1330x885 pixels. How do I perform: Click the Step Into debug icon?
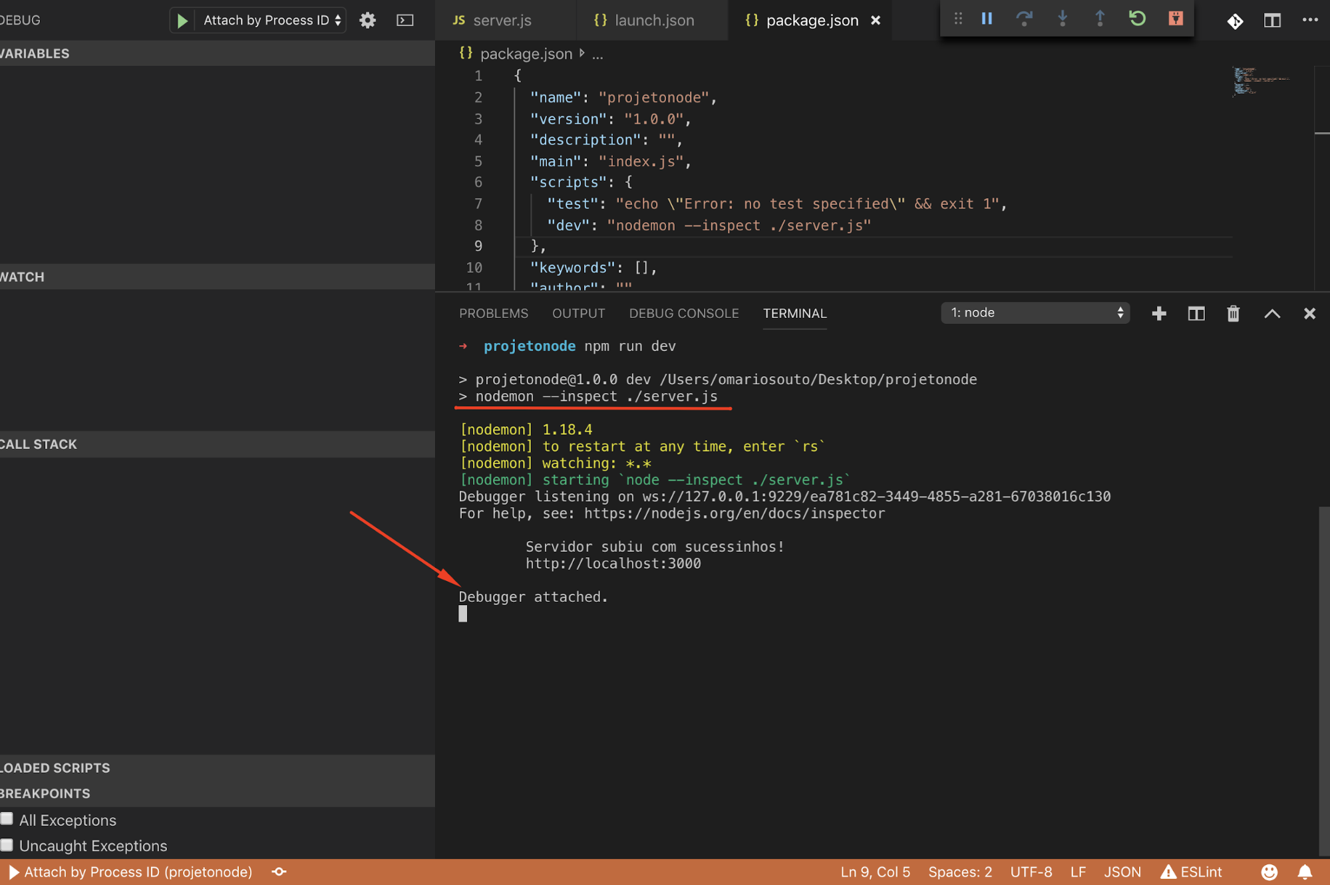tap(1063, 19)
